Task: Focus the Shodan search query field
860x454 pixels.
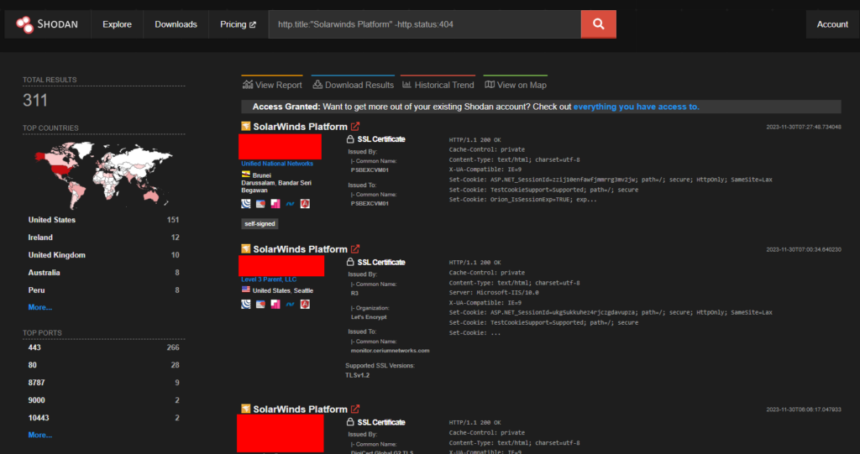Action: coord(424,24)
